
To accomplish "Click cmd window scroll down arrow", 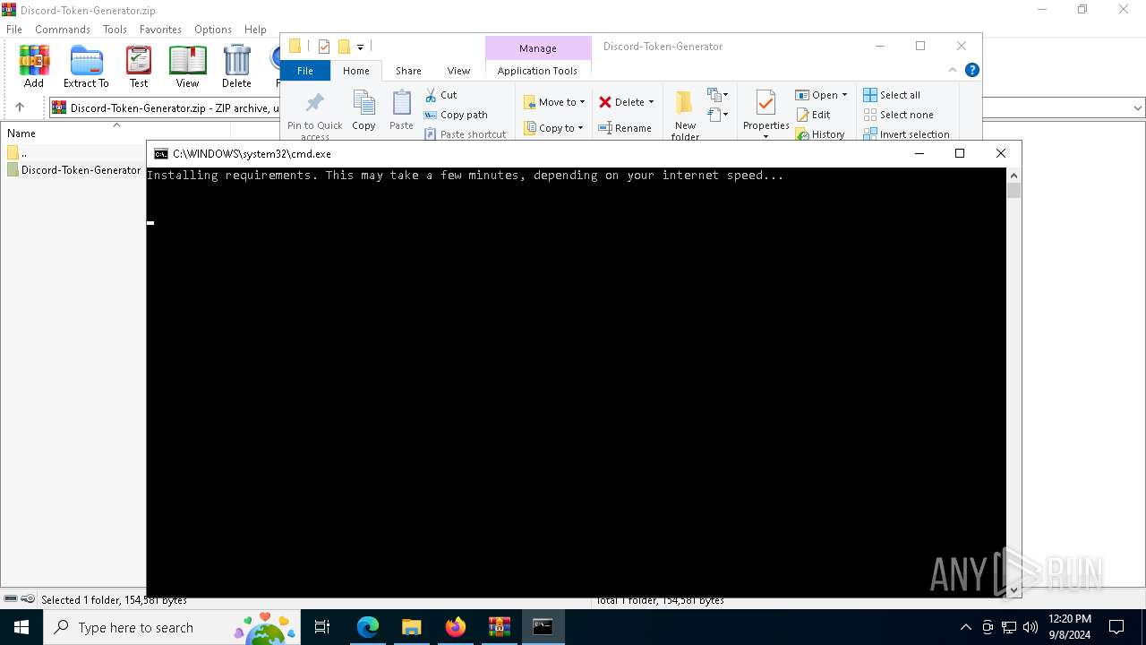I will [1013, 590].
